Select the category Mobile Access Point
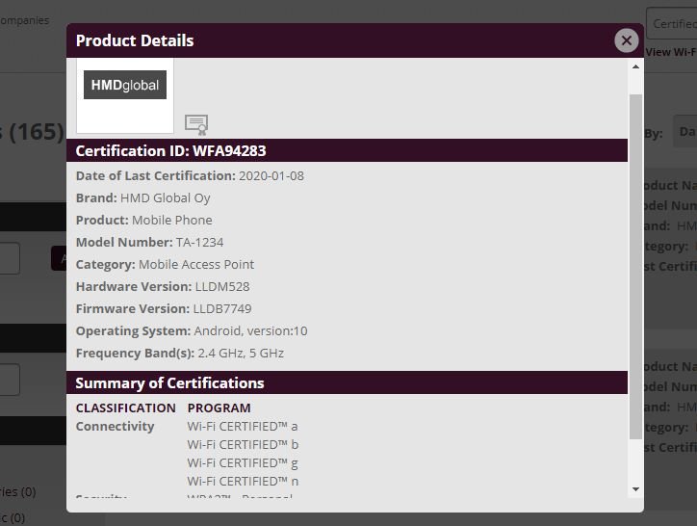The width and height of the screenshot is (697, 526). coord(196,265)
